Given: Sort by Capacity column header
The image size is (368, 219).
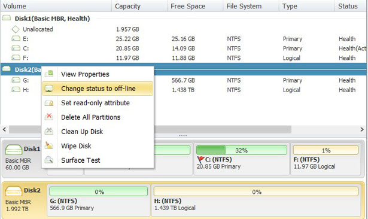Looking at the screenshot, I should (139, 6).
